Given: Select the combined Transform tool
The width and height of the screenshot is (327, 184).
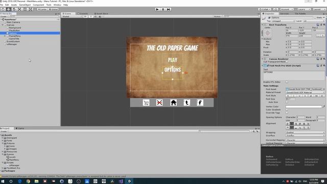Looking at the screenshot, I should click(x=31, y=9).
